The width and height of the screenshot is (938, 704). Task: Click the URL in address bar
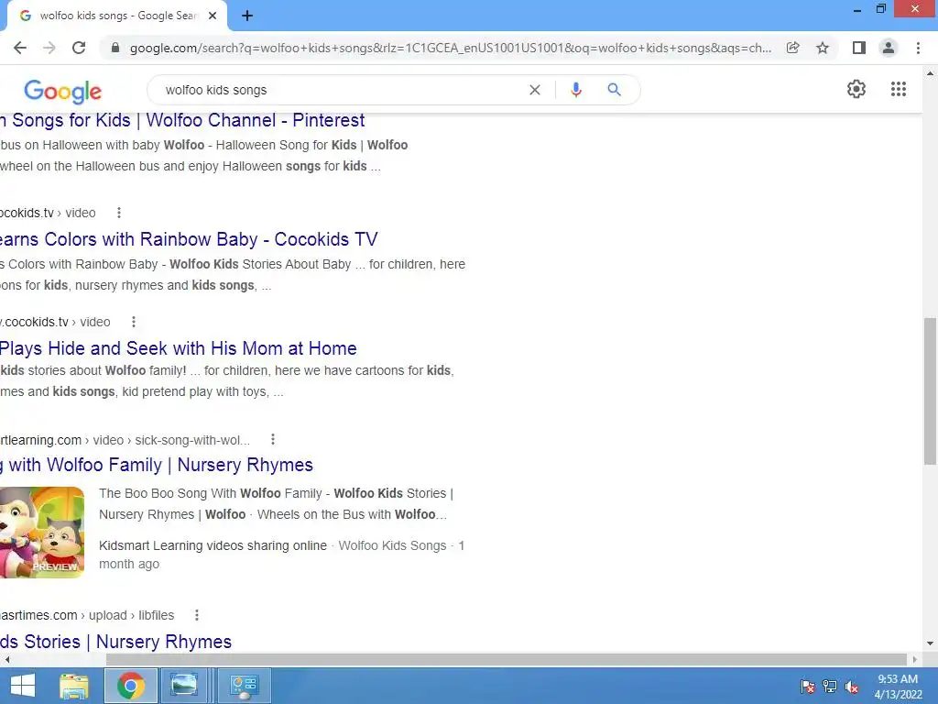pyautogui.click(x=450, y=48)
